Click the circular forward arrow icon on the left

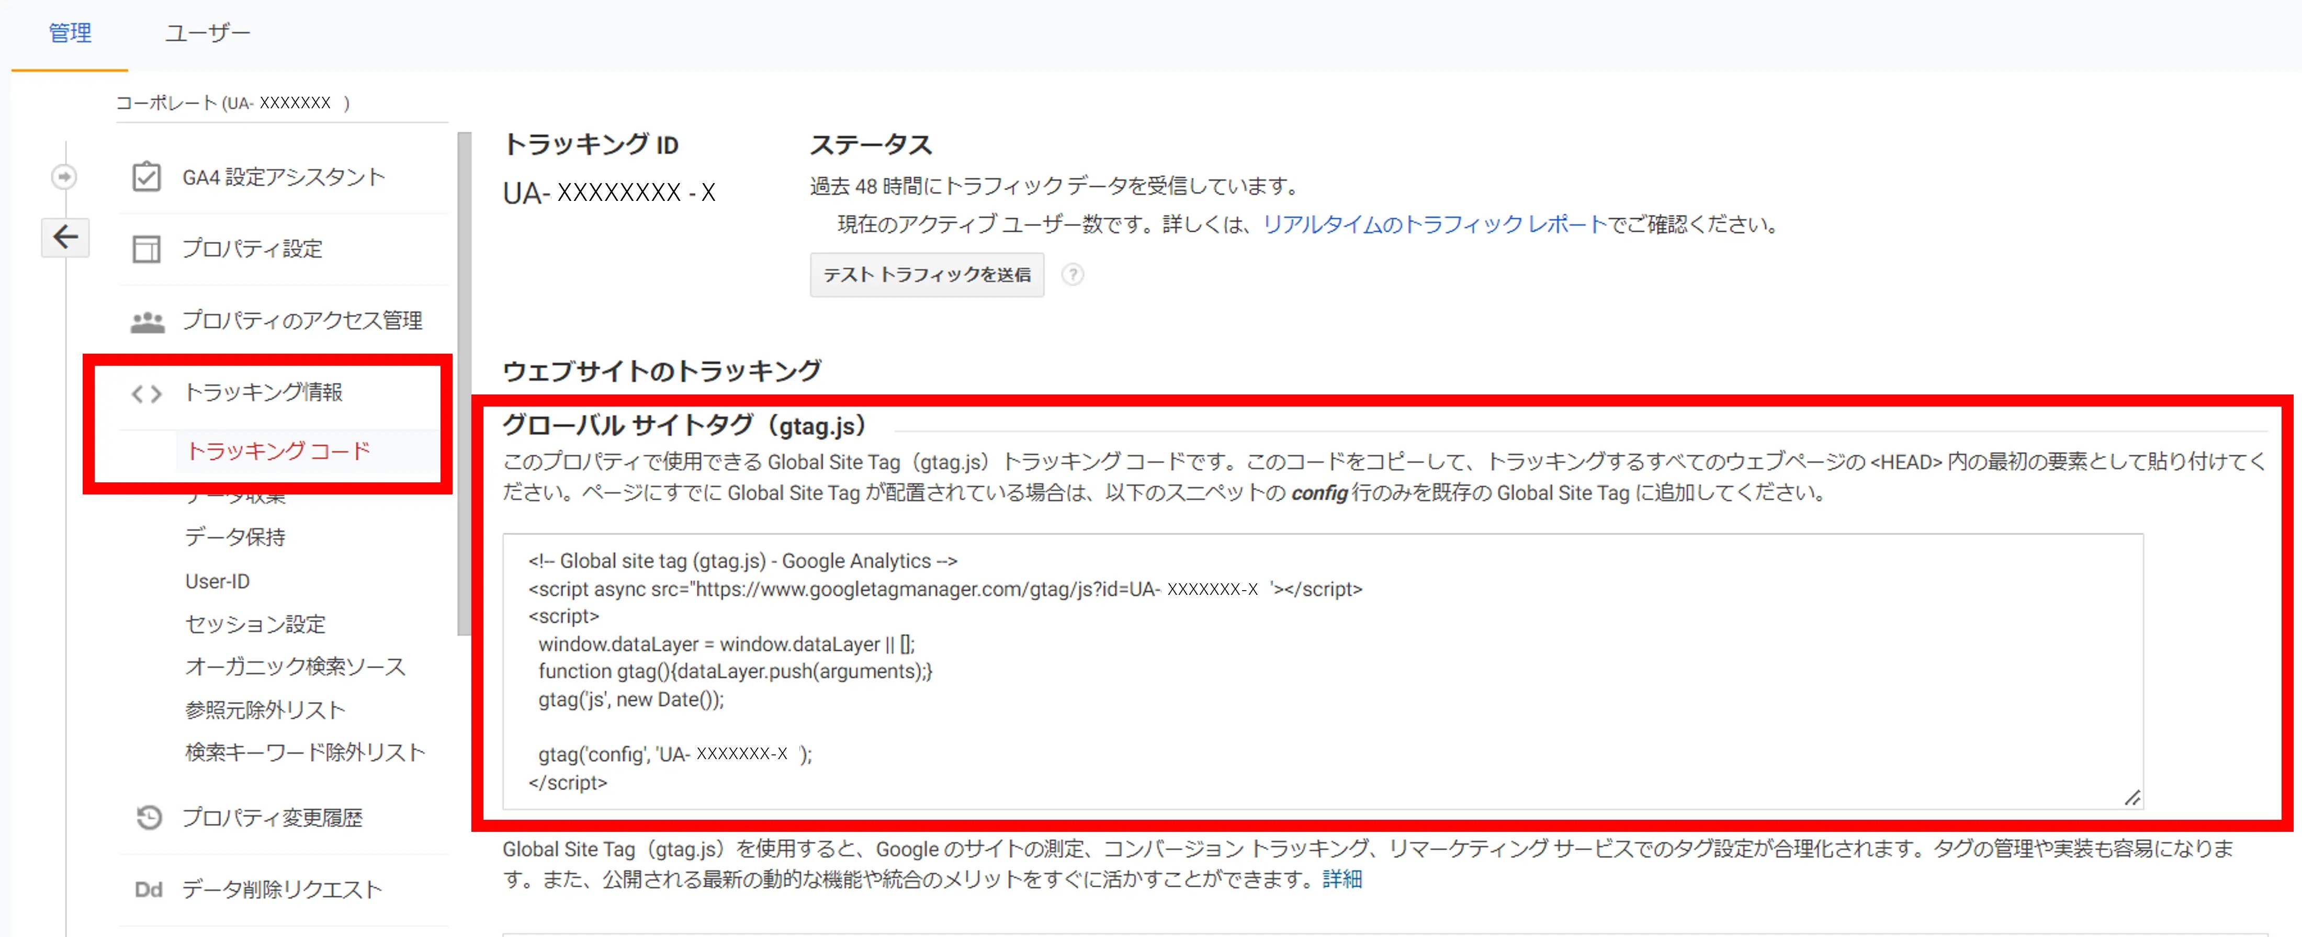(64, 177)
